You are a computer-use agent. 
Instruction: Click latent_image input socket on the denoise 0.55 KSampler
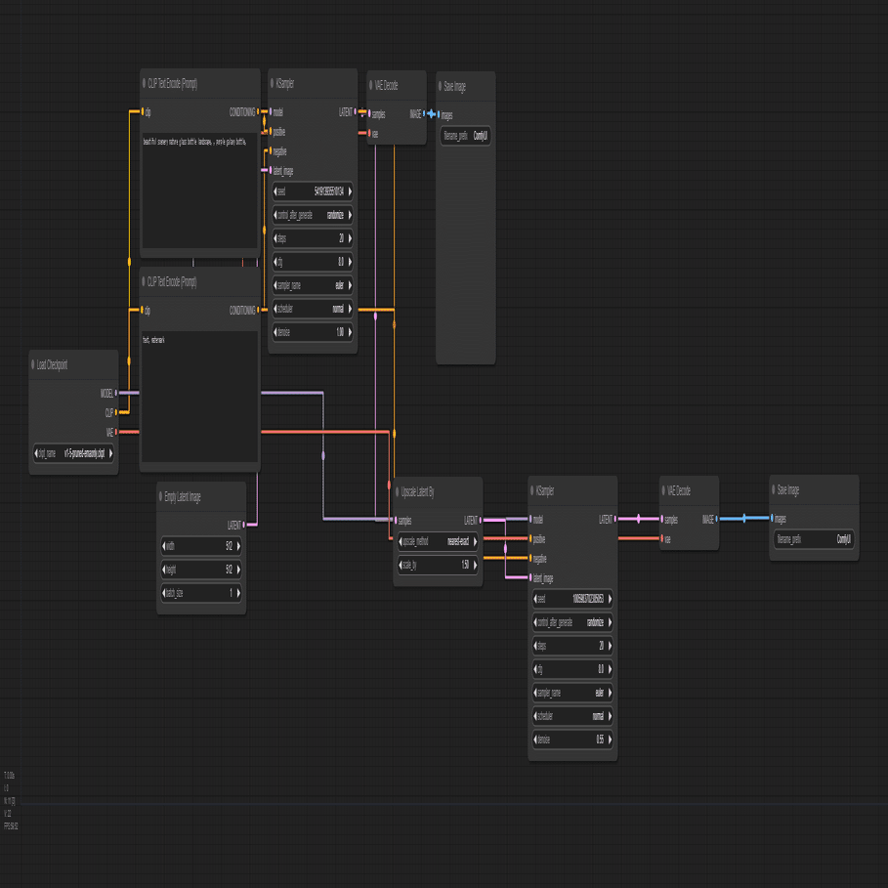pos(530,577)
